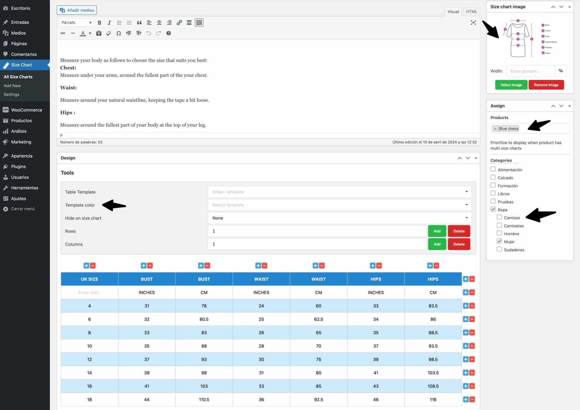Check the Camisas category checkbox
The height and width of the screenshot is (410, 580).
point(499,217)
